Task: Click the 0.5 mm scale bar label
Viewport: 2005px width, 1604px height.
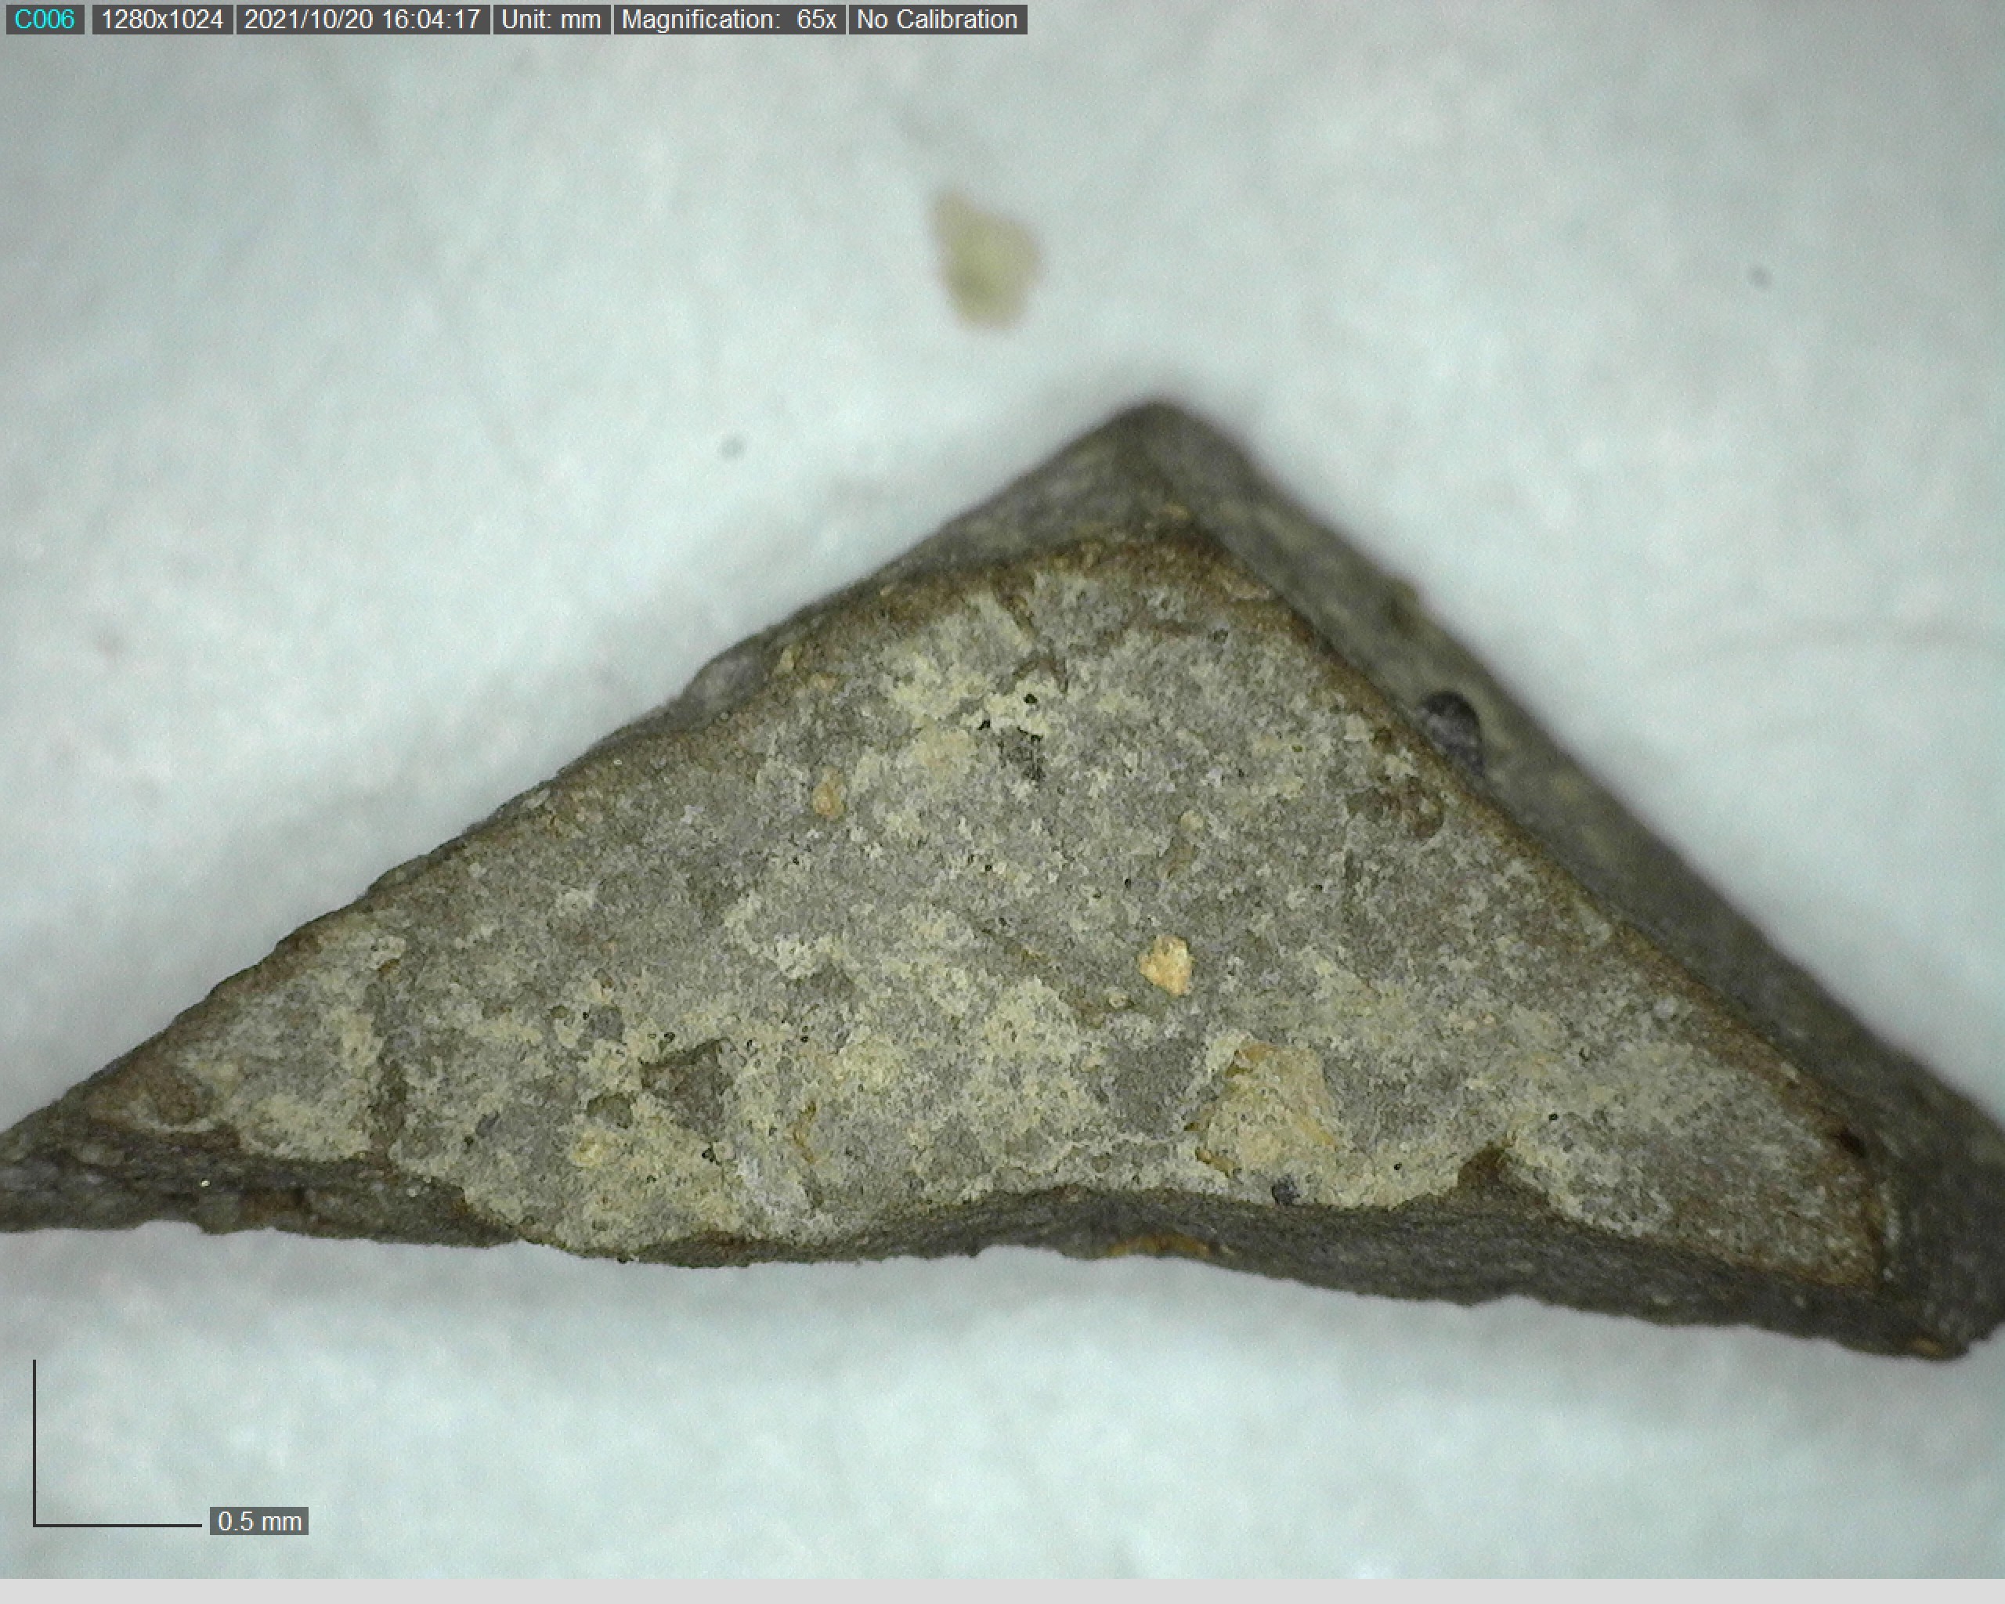Action: pyautogui.click(x=258, y=1521)
